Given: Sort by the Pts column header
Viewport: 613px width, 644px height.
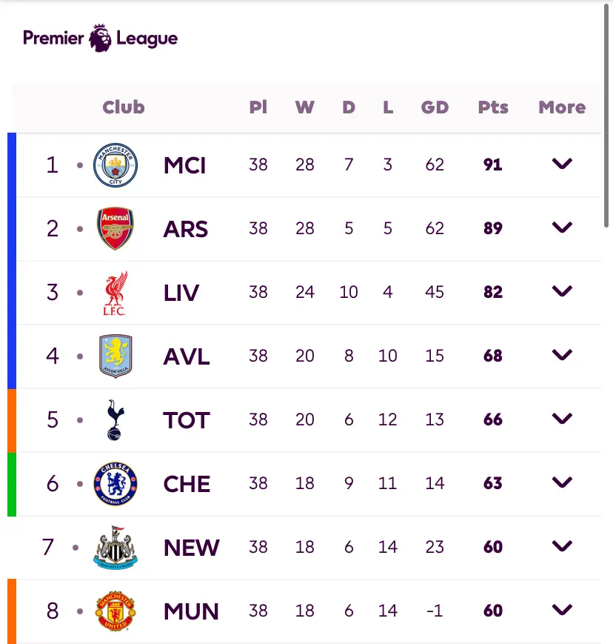Looking at the screenshot, I should (493, 107).
